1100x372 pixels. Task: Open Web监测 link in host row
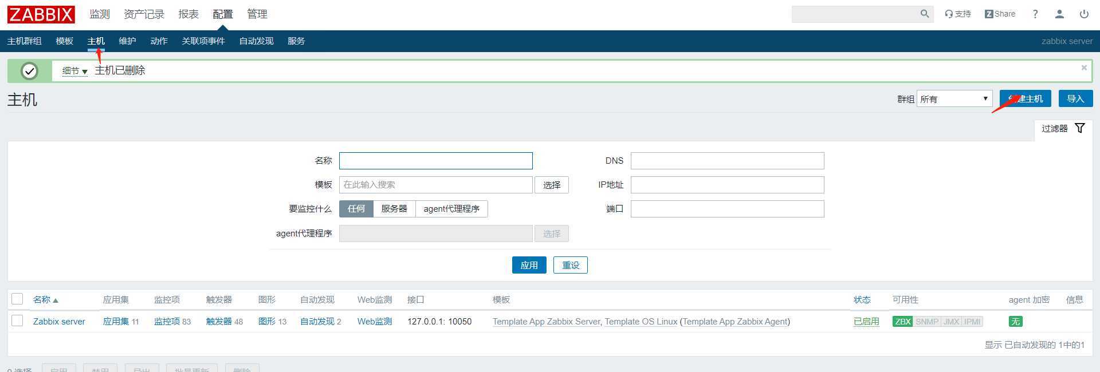(375, 322)
